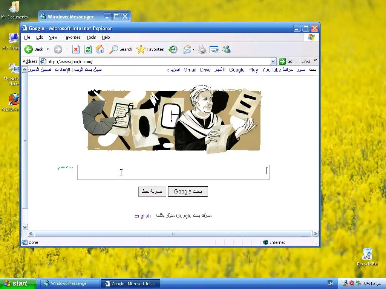This screenshot has height=289, width=386.
Task: Click page icon in Address bar
Action: 43,61
